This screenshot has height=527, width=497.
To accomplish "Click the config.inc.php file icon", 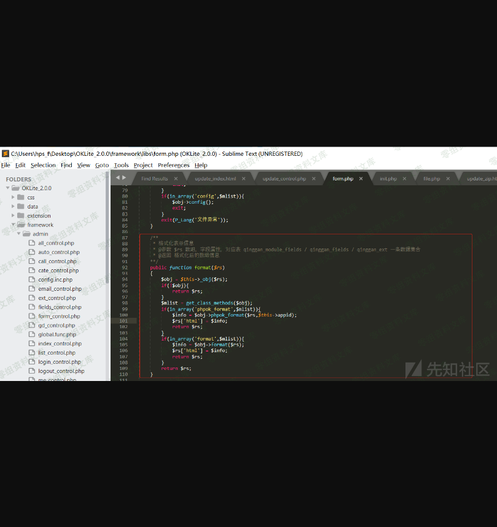I will (32, 280).
